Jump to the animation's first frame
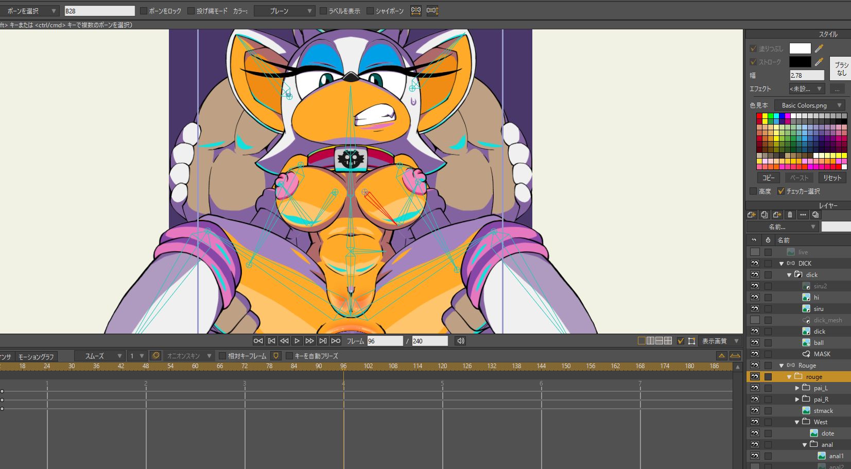 click(x=258, y=341)
